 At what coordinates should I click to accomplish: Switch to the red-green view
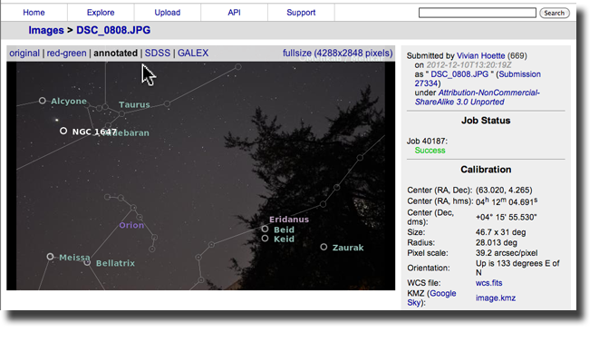point(66,54)
